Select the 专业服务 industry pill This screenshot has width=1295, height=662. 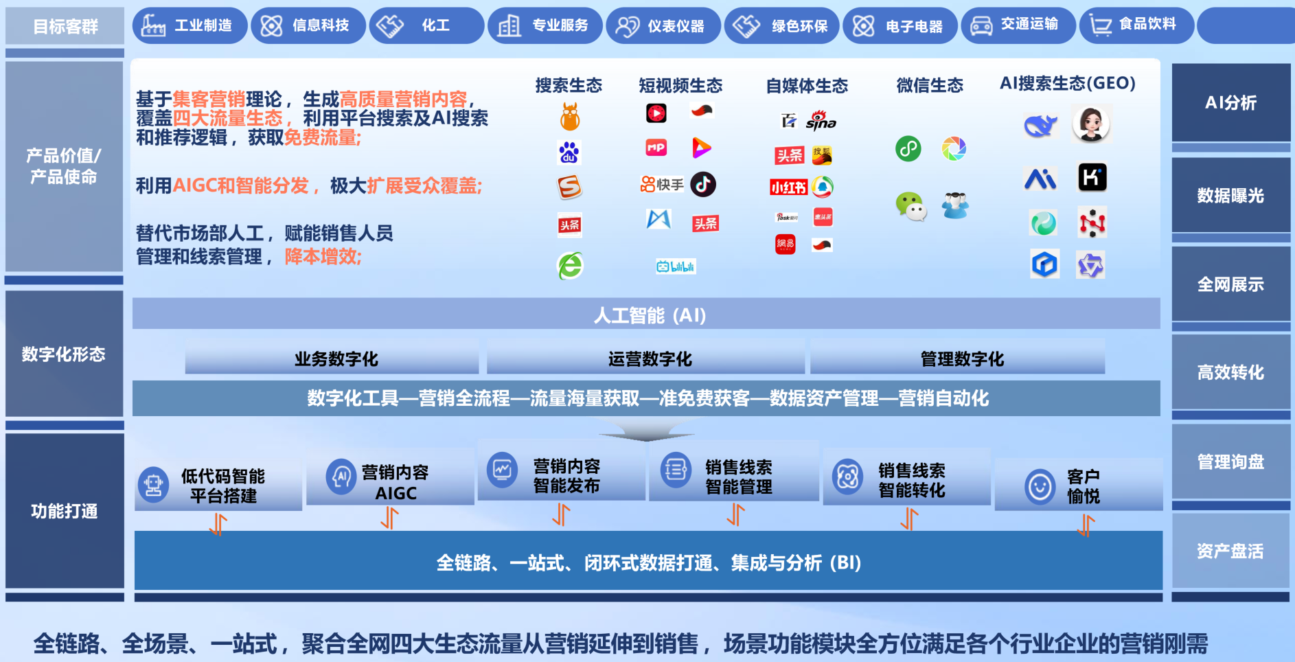pos(545,25)
